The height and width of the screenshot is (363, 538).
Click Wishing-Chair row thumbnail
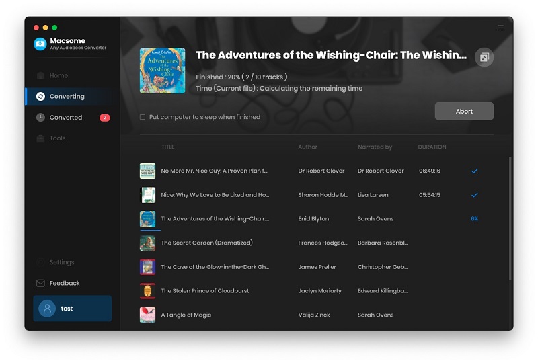pyautogui.click(x=147, y=219)
